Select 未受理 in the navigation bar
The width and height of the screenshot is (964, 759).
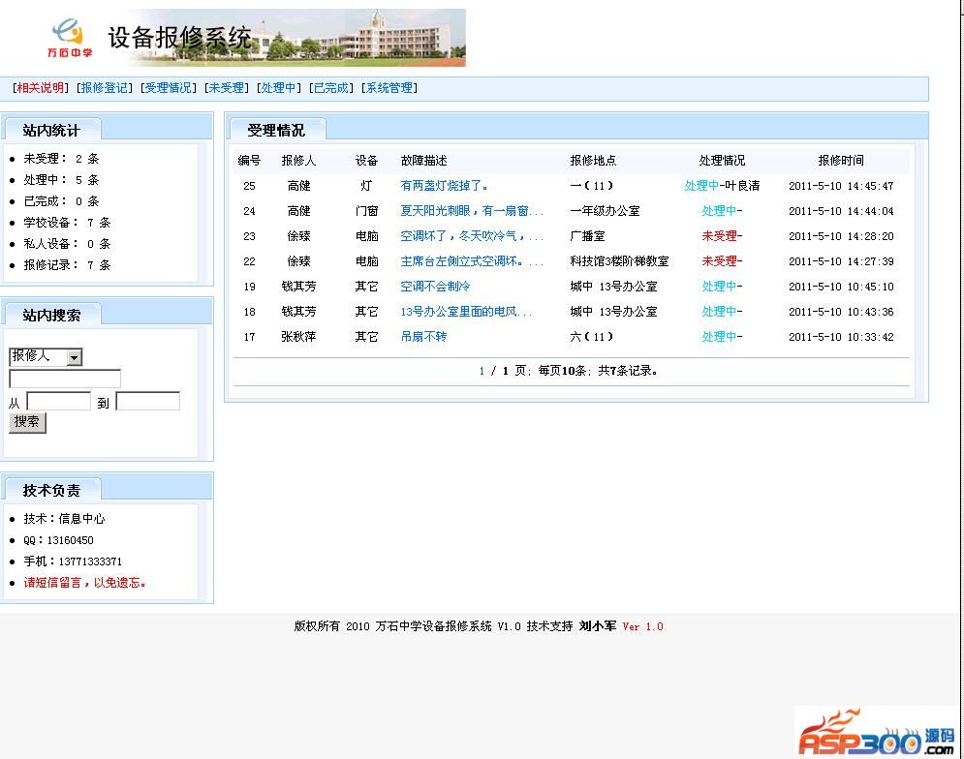coord(226,88)
